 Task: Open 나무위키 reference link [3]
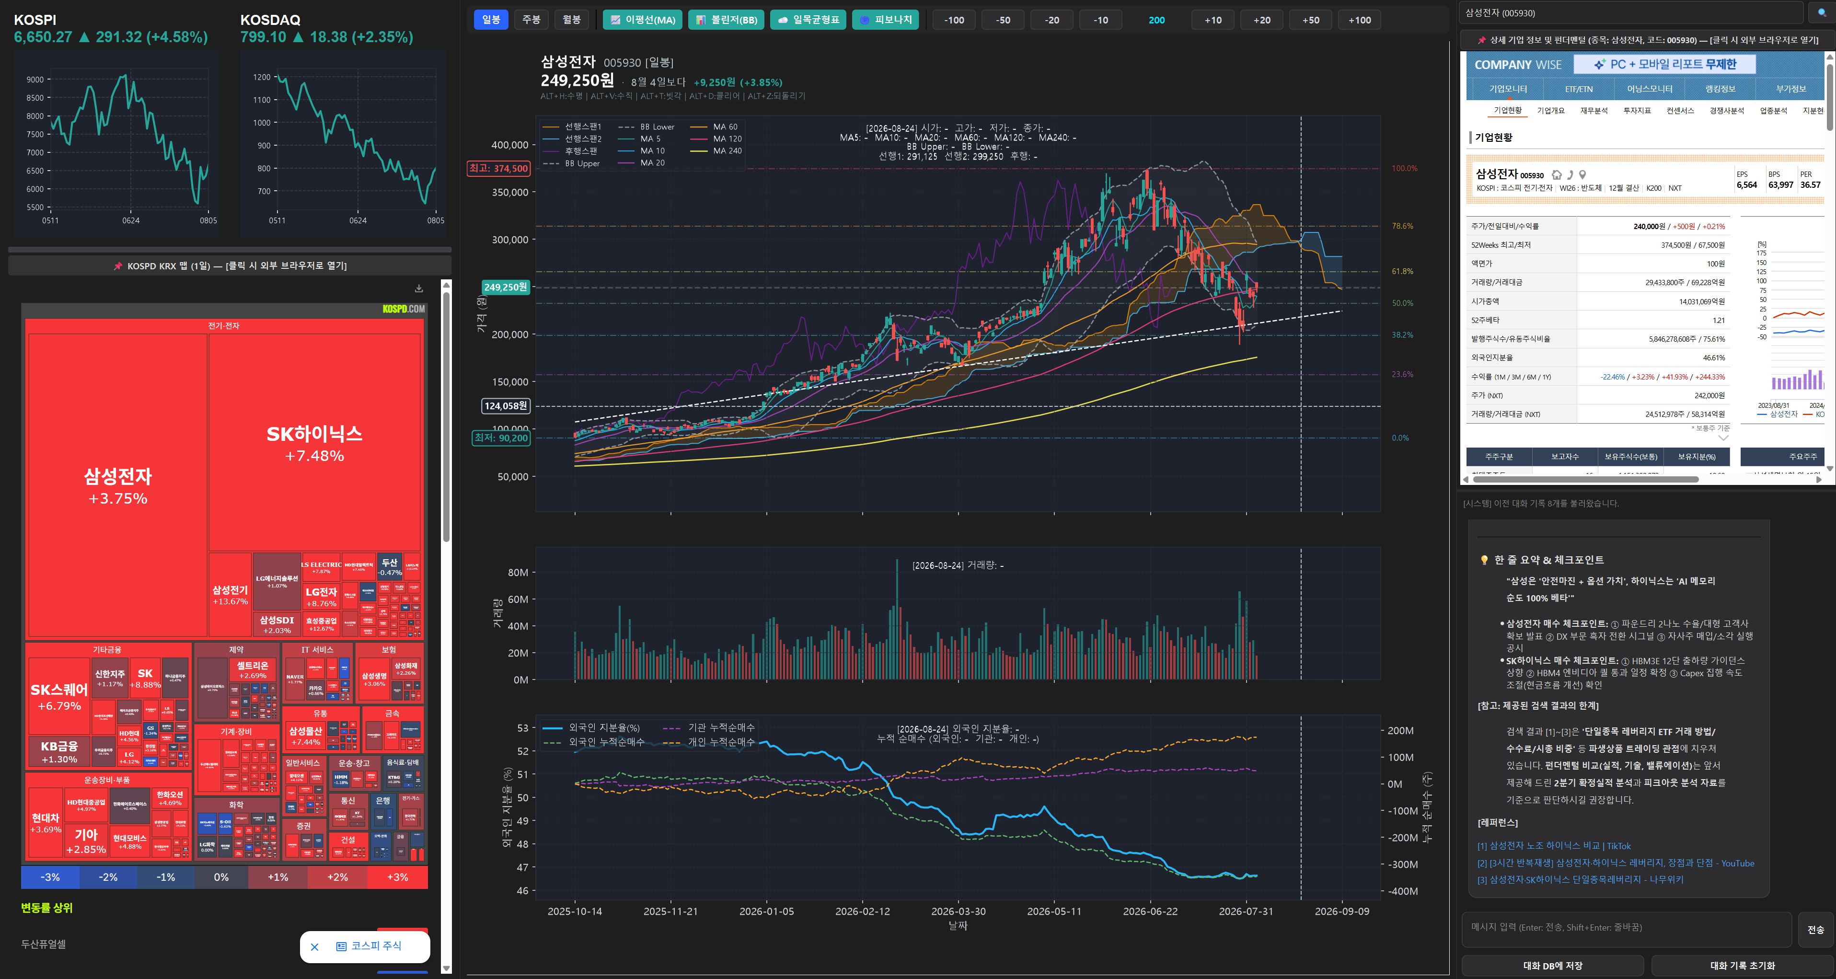point(1580,880)
